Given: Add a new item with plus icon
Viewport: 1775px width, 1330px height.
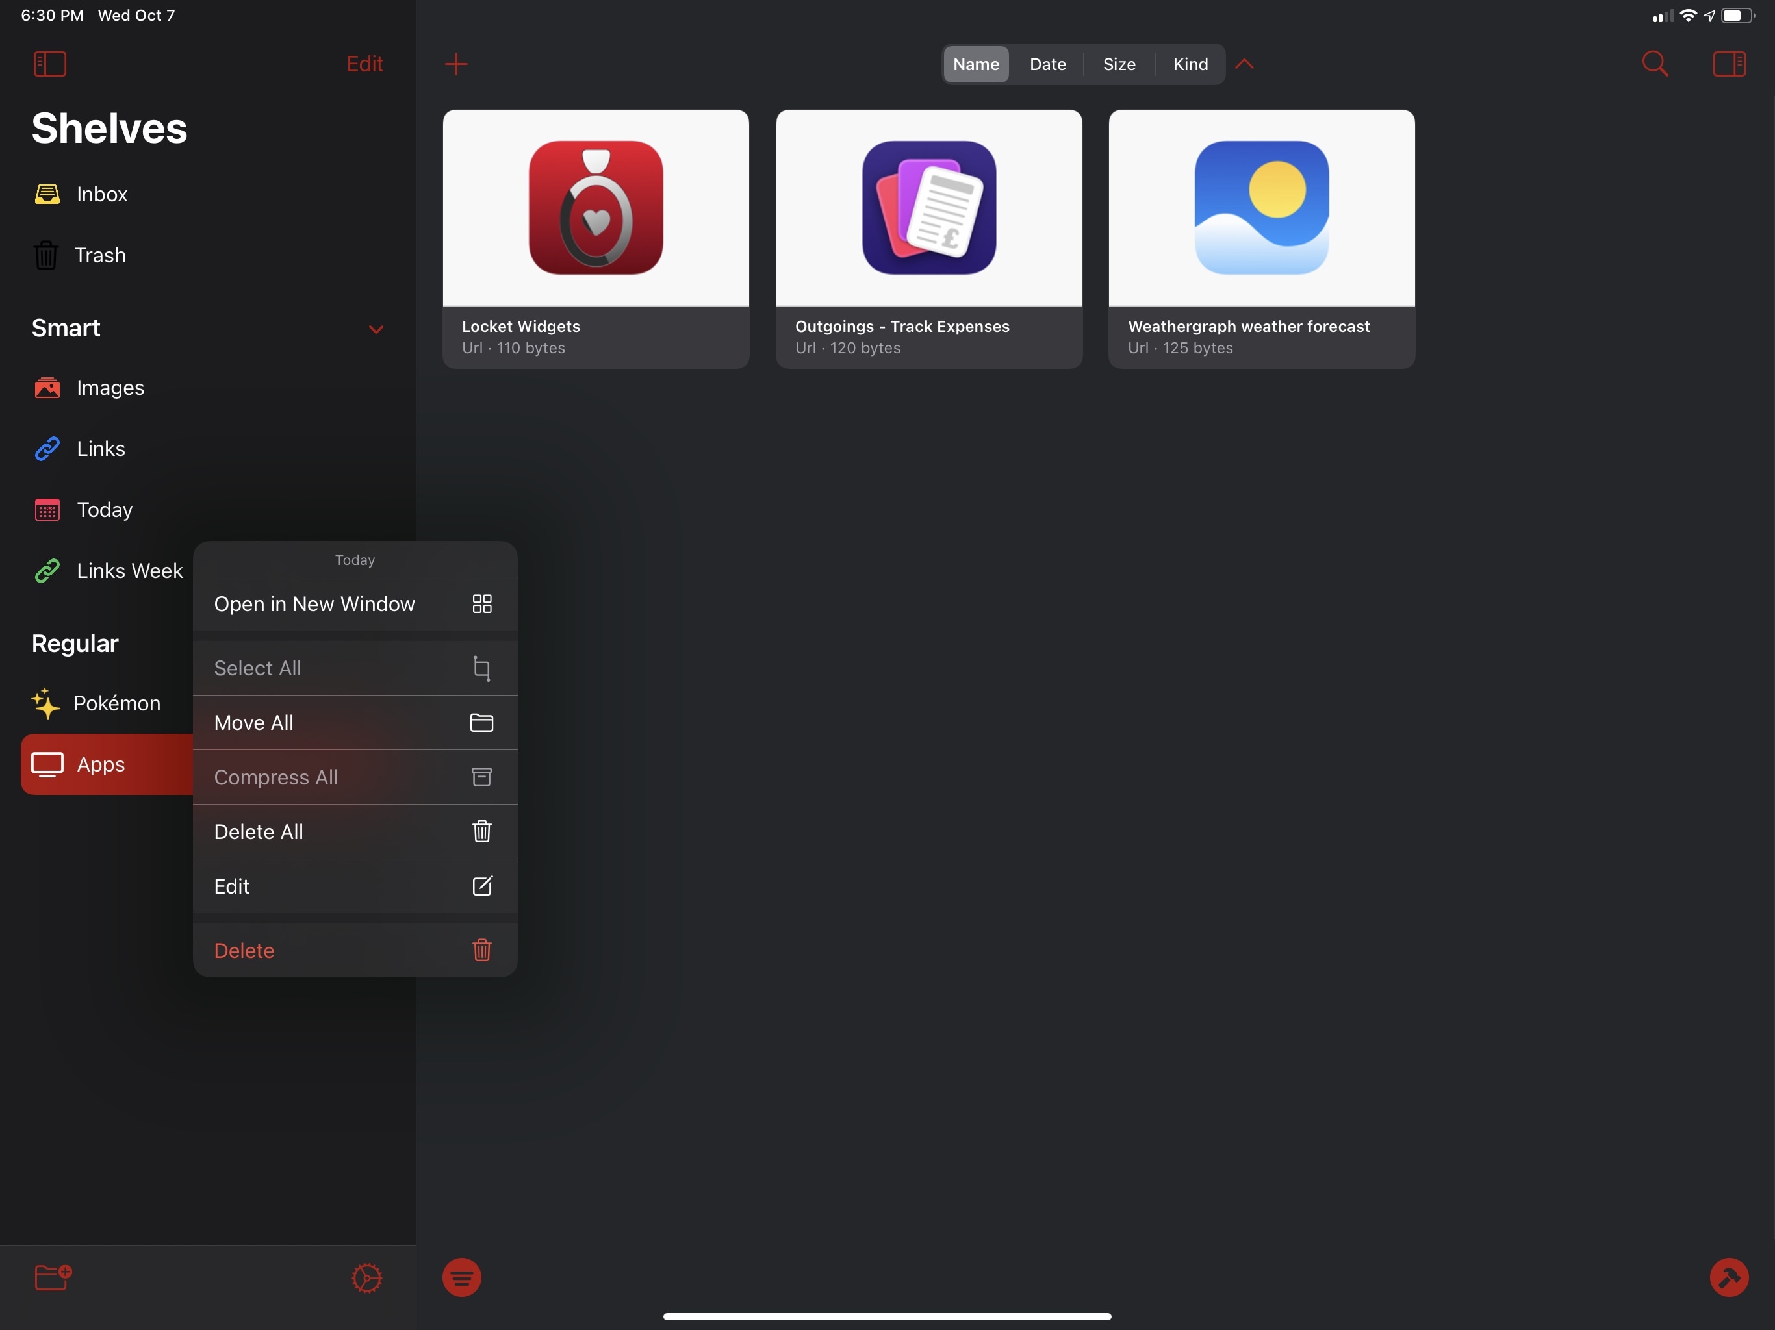Looking at the screenshot, I should point(456,64).
